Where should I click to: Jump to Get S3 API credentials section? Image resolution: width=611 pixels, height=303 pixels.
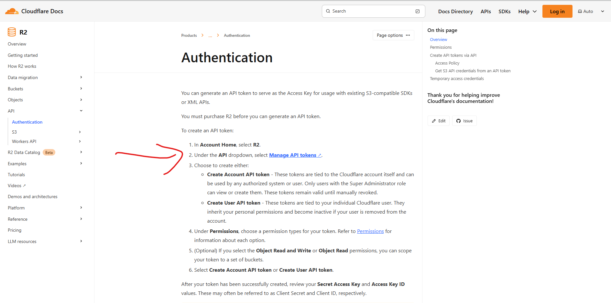(x=473, y=71)
